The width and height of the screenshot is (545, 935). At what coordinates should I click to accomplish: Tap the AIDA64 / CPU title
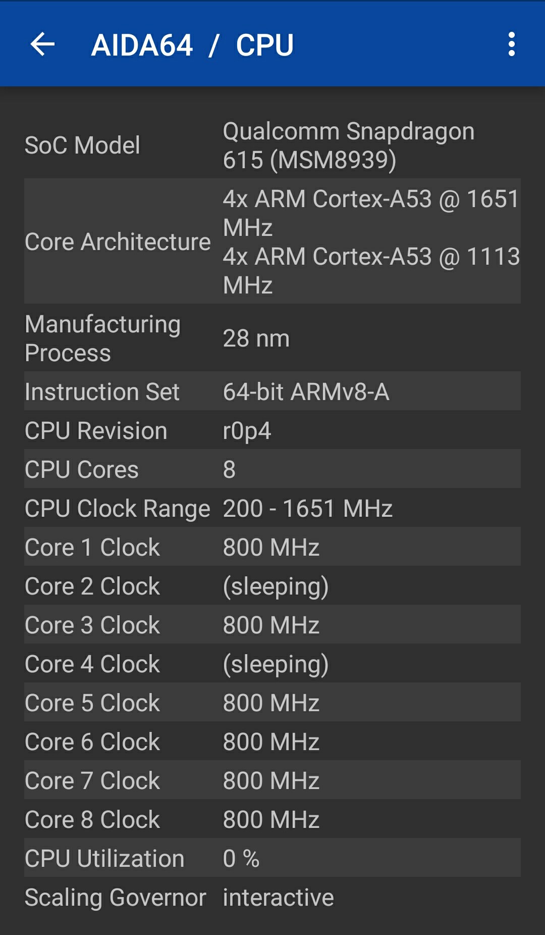click(192, 45)
